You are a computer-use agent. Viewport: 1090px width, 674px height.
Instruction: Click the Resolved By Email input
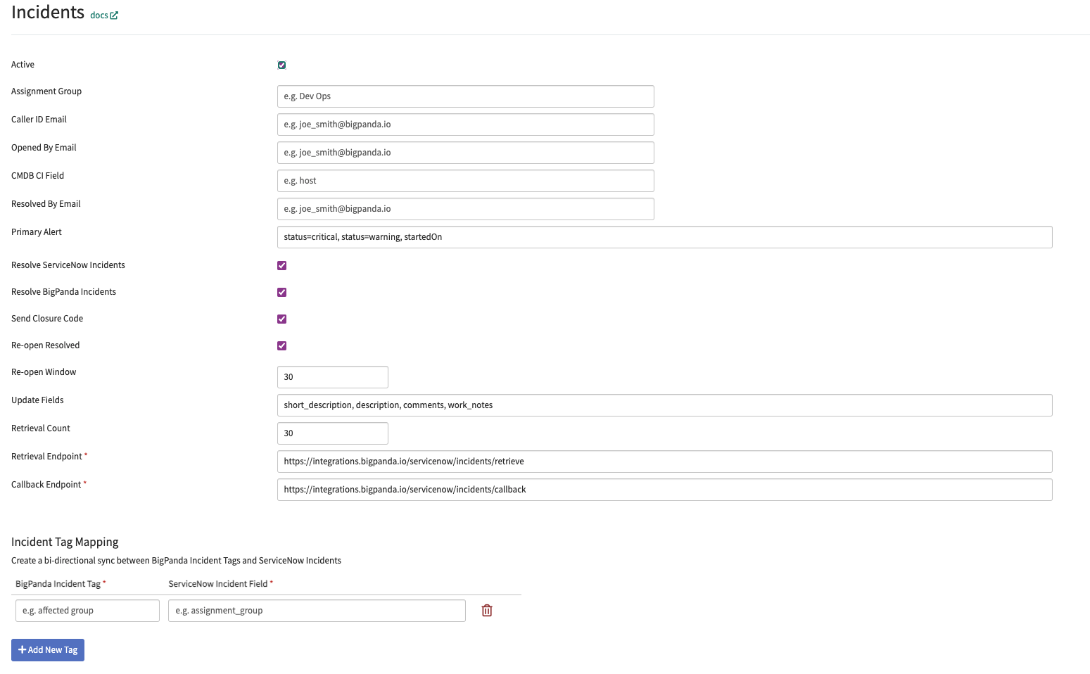466,209
